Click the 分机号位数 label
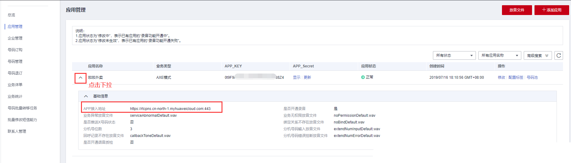 coord(93,129)
